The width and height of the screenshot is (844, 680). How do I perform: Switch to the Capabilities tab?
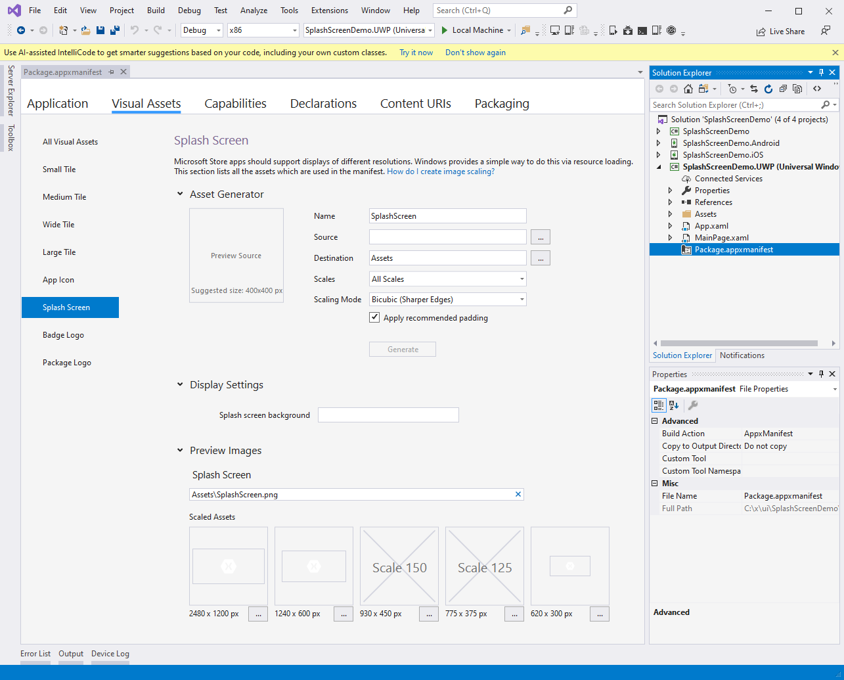tap(235, 104)
